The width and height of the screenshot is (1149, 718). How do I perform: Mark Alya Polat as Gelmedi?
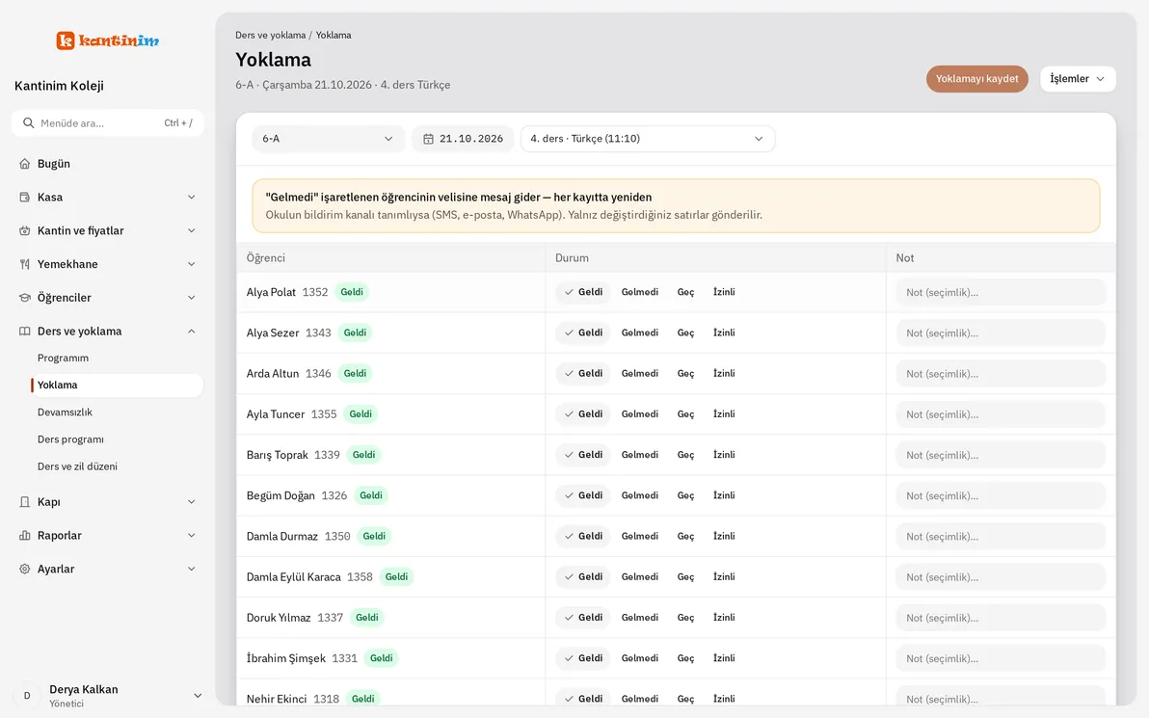pyautogui.click(x=640, y=292)
